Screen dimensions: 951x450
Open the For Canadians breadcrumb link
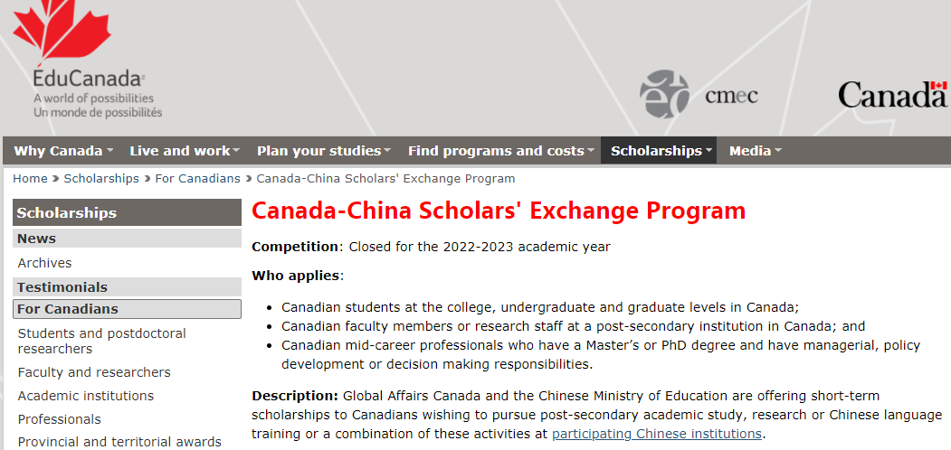(x=198, y=179)
